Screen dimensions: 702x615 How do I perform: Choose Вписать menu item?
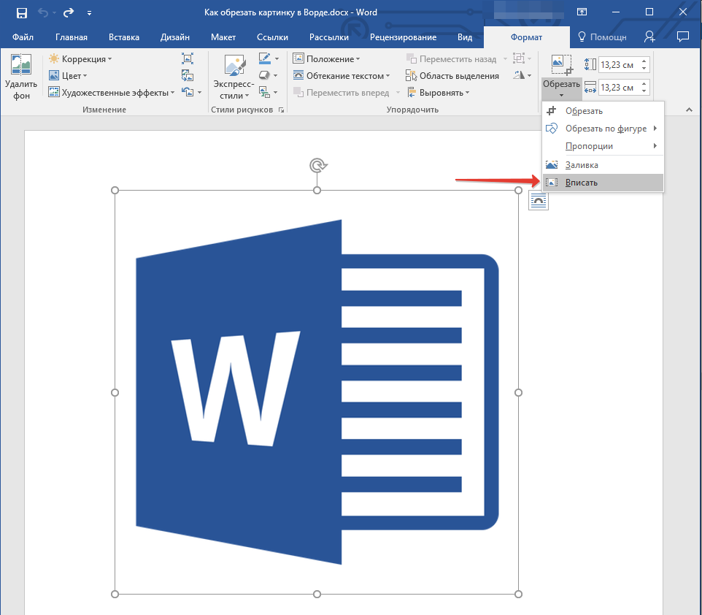(x=603, y=183)
